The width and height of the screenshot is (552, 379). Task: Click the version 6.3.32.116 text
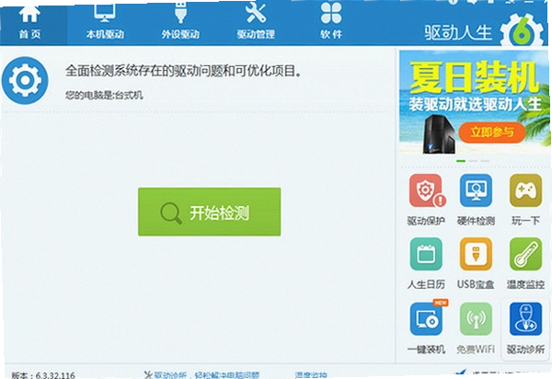coord(43,375)
